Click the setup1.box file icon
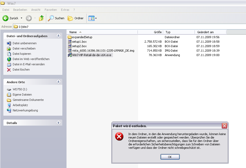 pyautogui.click(x=70, y=42)
